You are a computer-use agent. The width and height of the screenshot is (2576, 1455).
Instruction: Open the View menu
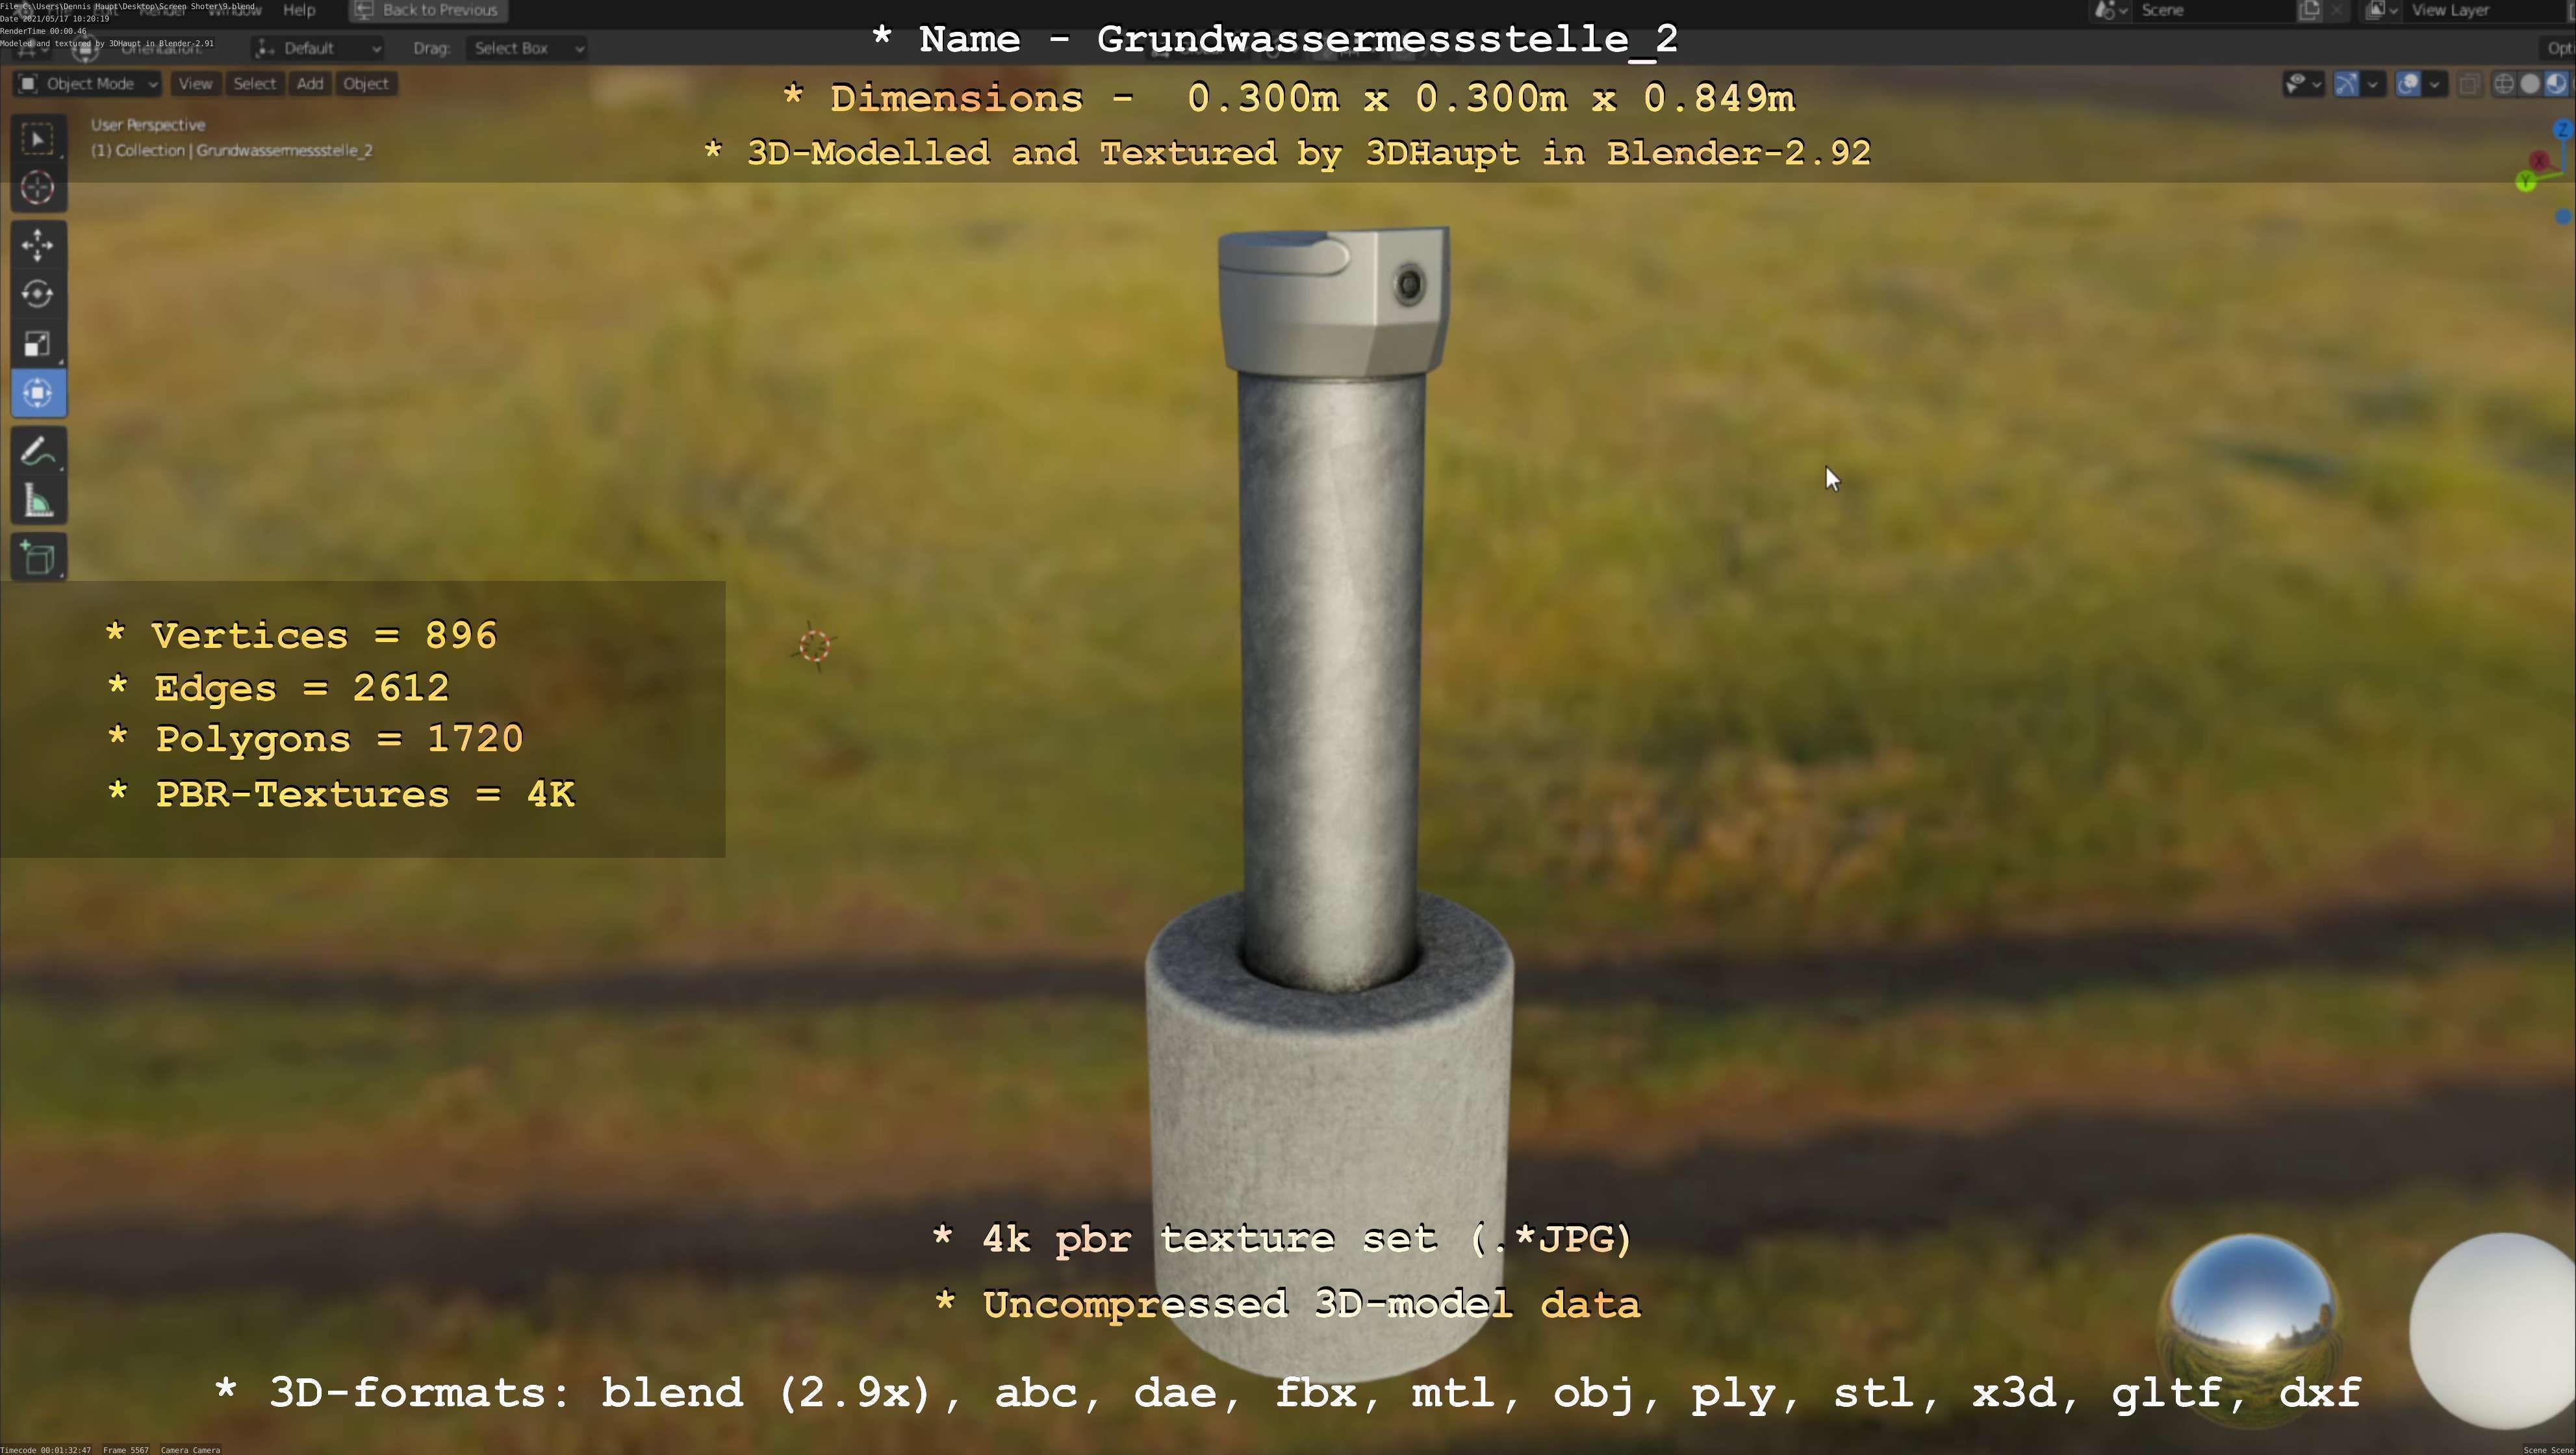[195, 84]
